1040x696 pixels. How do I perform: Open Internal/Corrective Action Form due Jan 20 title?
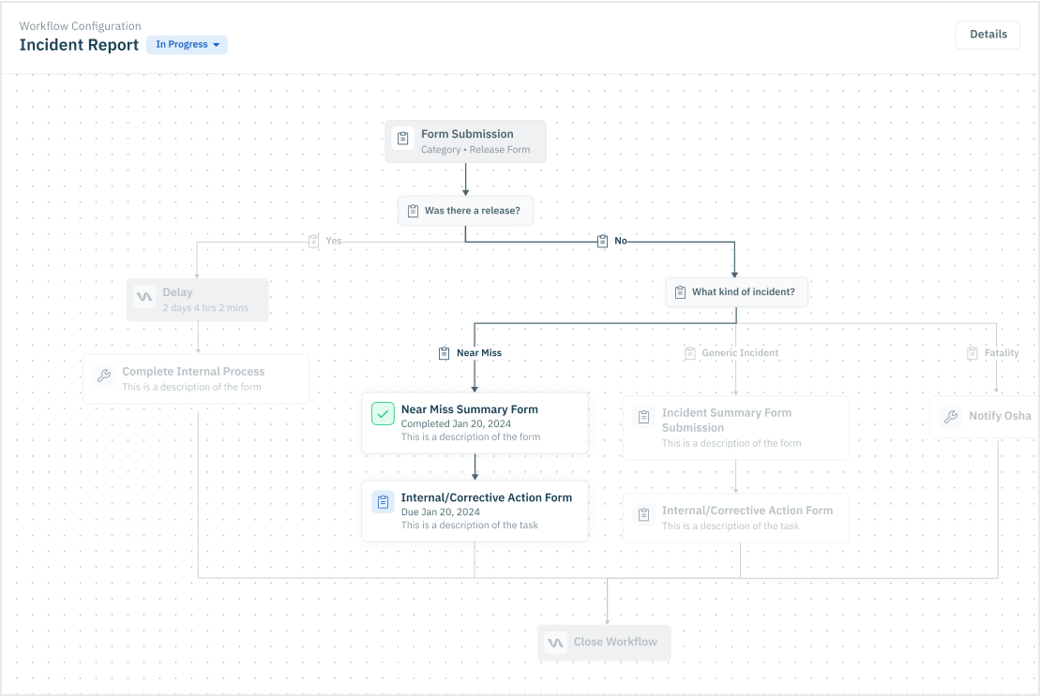tap(486, 497)
